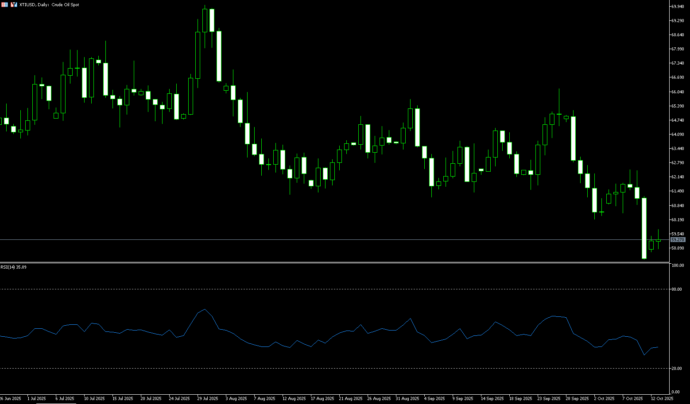Viewport: 690px width, 404px height.
Task: Click the red table-style icon beside the chart title
Action: [x=4, y=4]
